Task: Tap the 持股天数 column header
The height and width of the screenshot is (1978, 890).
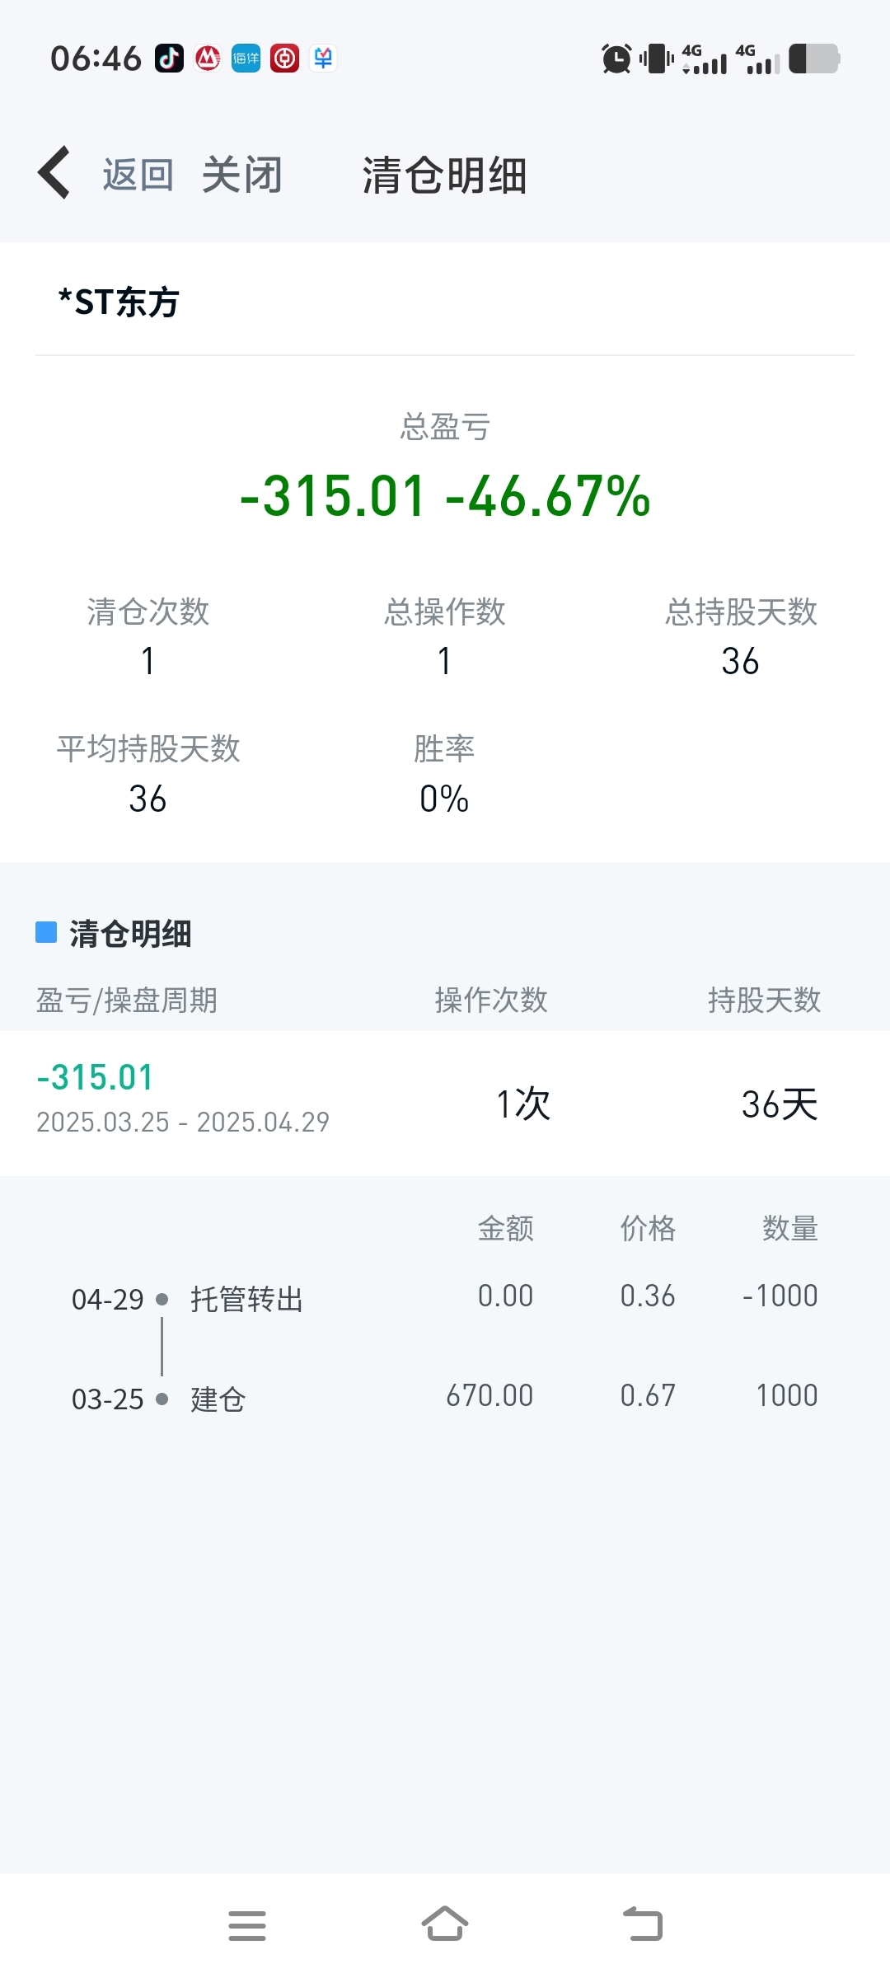Action: tap(764, 1000)
